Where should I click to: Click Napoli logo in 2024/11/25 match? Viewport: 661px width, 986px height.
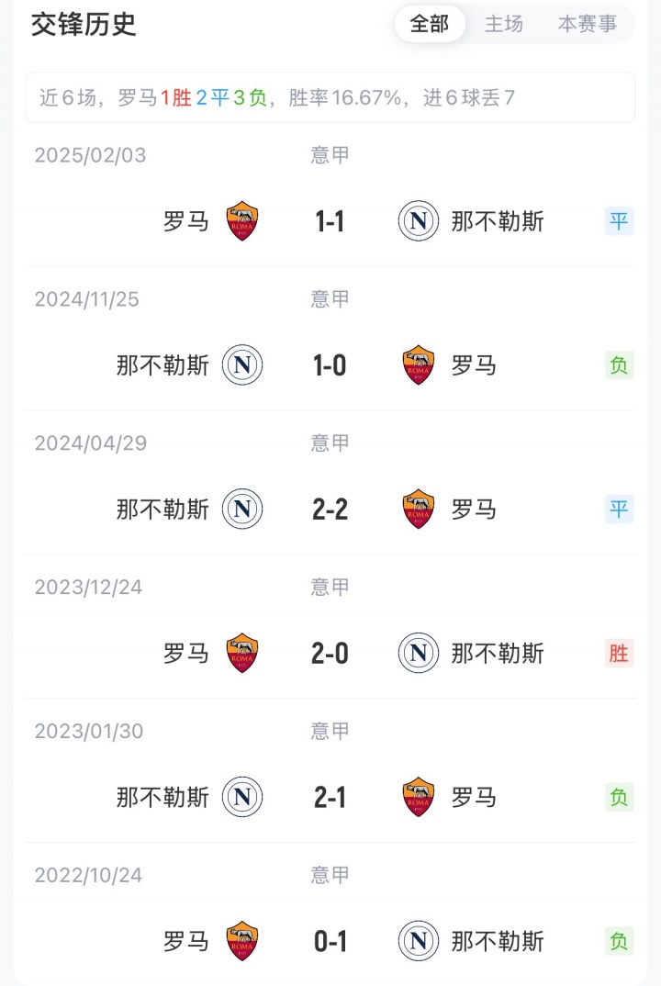coord(242,365)
